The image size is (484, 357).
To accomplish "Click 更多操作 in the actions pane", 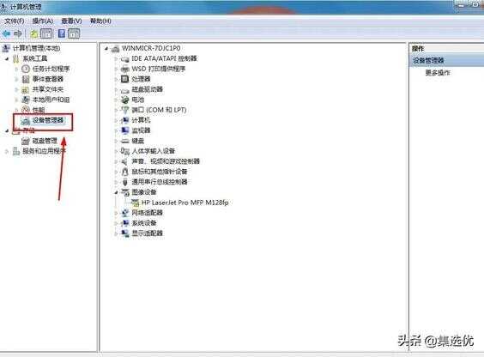I will (x=438, y=73).
